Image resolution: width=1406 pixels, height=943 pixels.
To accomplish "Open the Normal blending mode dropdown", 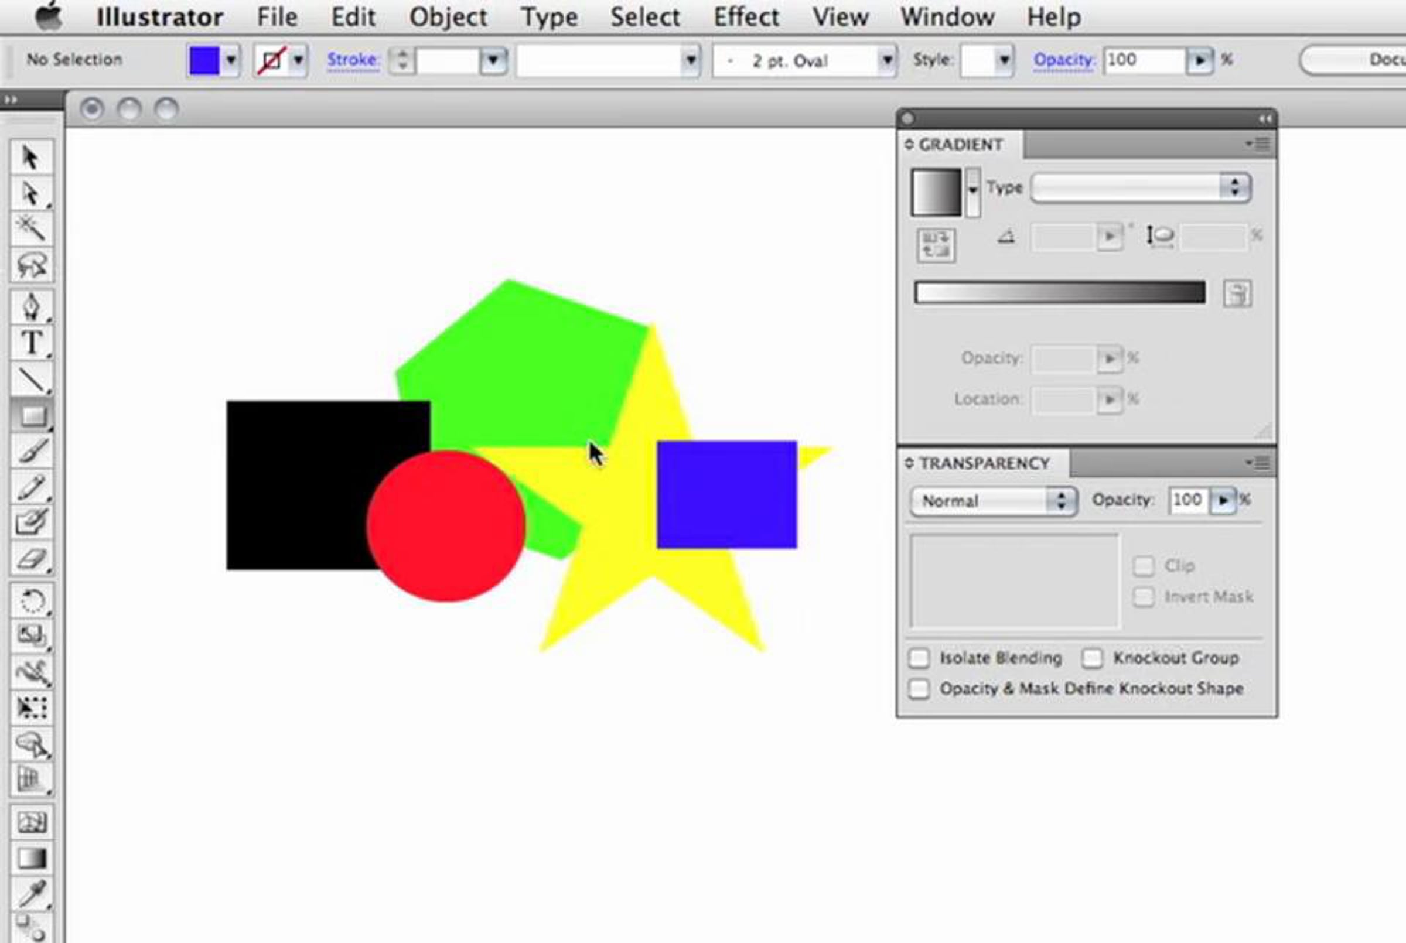I will pyautogui.click(x=994, y=501).
